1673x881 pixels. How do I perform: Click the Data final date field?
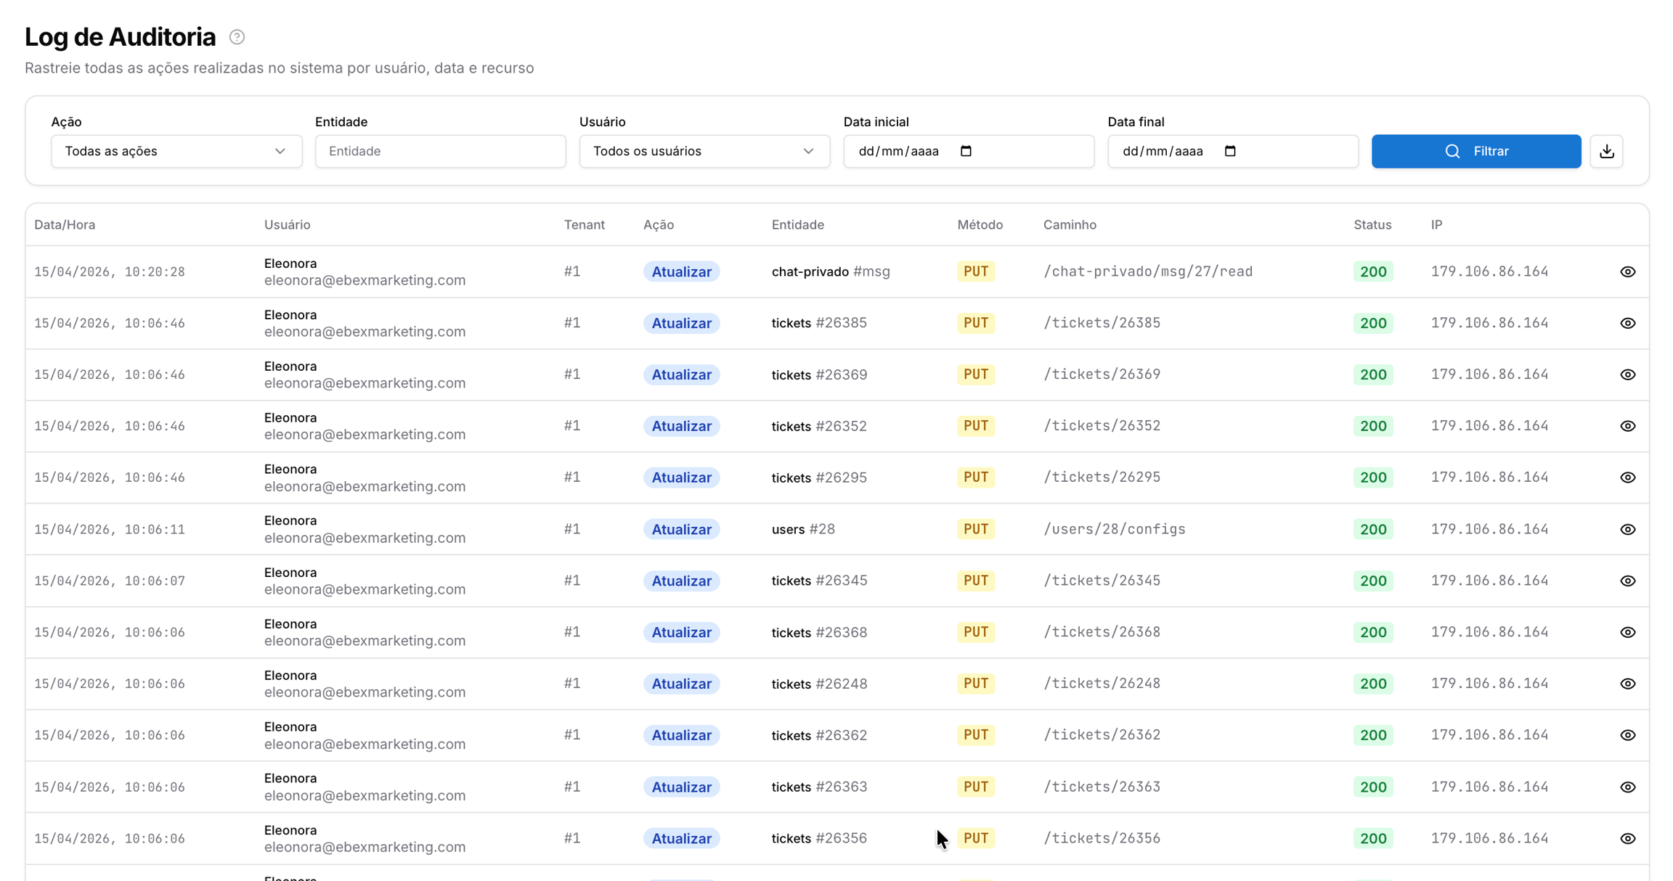(1233, 151)
